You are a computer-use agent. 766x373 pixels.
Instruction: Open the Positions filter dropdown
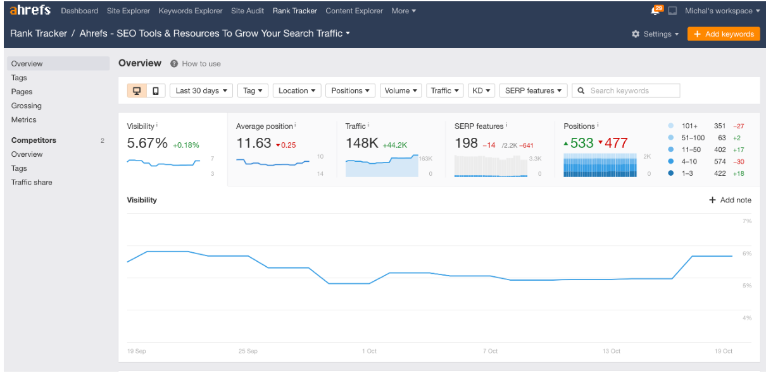pos(351,90)
